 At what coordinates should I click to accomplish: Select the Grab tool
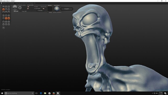pyautogui.click(x=9, y=9)
